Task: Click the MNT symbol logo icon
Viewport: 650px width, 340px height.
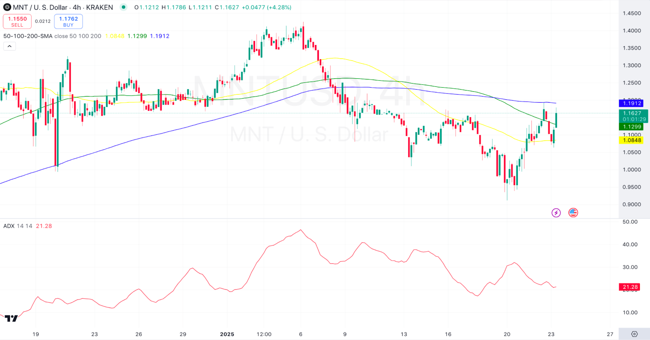Action: coord(7,7)
